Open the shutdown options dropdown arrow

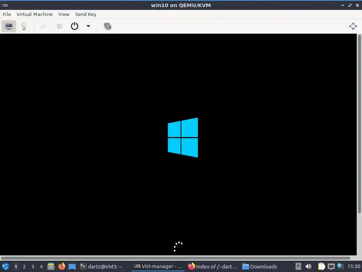[88, 26]
